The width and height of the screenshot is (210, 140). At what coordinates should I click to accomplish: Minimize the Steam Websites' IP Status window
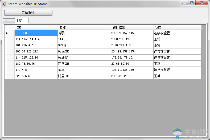pos(185,3)
